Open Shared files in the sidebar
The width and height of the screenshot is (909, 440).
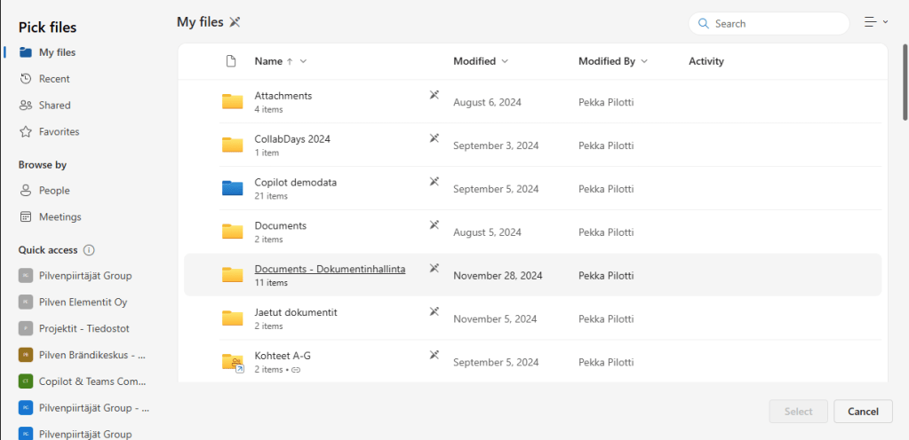[54, 105]
